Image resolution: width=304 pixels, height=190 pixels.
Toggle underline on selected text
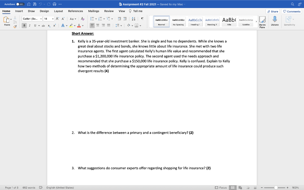pyautogui.click(x=35, y=26)
